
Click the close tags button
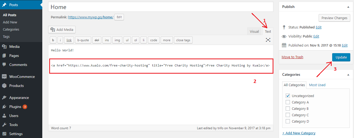pos(183,40)
